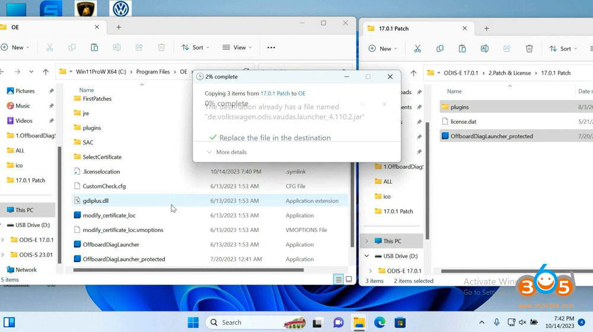Screen dimensions: 593x332
Task: Go up one folder in OE window
Action: 46,72
